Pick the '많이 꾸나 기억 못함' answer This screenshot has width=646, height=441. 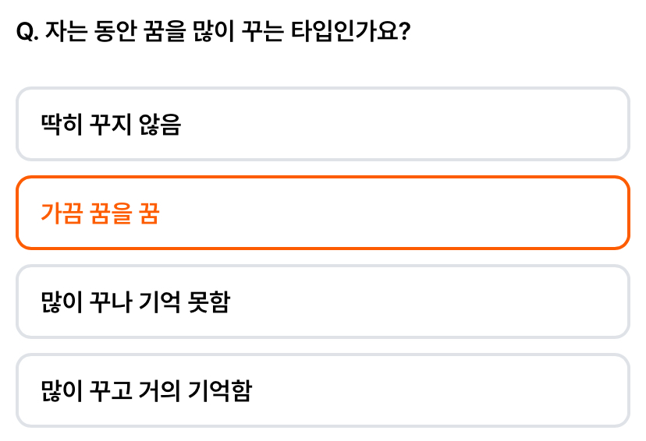323,302
